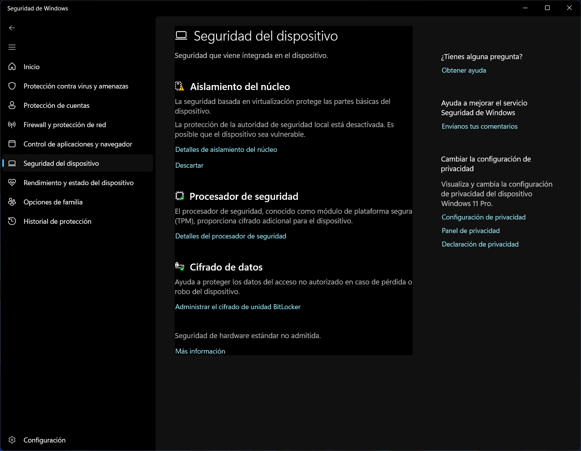This screenshot has height=451, width=581.
Task: Maximize the Seguridad de Windows window
Action: [547, 8]
